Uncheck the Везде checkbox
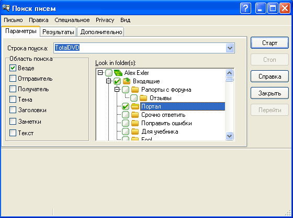The width and height of the screenshot is (293, 218). (x=13, y=68)
